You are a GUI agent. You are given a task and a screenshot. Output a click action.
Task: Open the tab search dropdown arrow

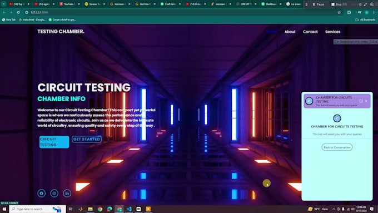coord(4,4)
